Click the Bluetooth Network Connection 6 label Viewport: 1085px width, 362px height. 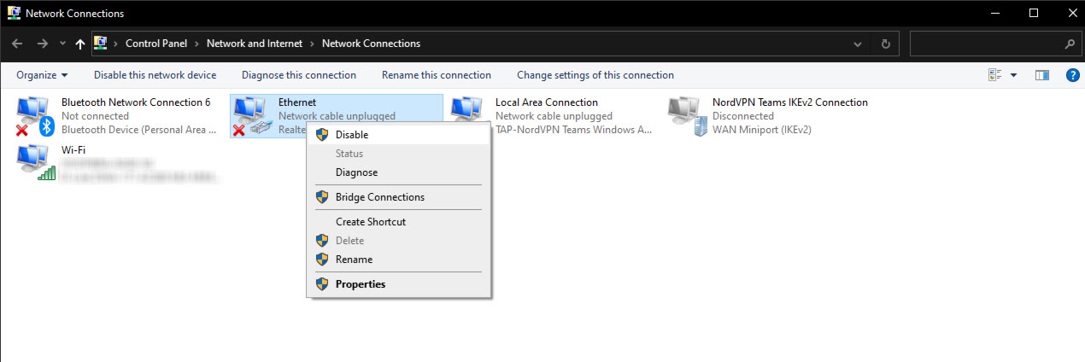(x=136, y=102)
